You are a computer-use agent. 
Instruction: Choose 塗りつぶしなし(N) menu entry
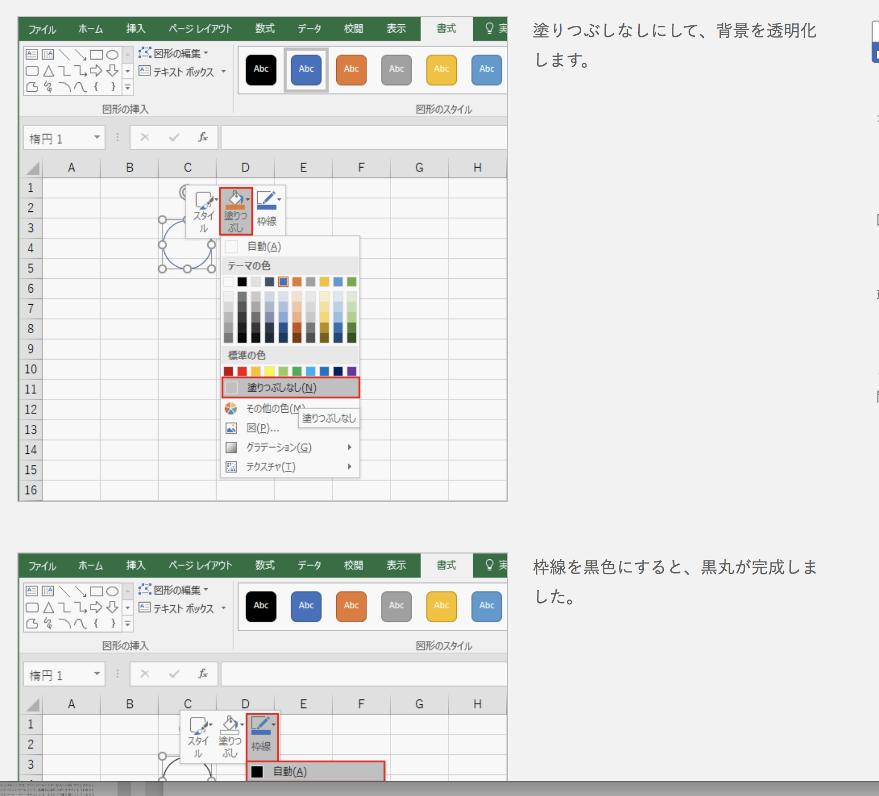[290, 387]
